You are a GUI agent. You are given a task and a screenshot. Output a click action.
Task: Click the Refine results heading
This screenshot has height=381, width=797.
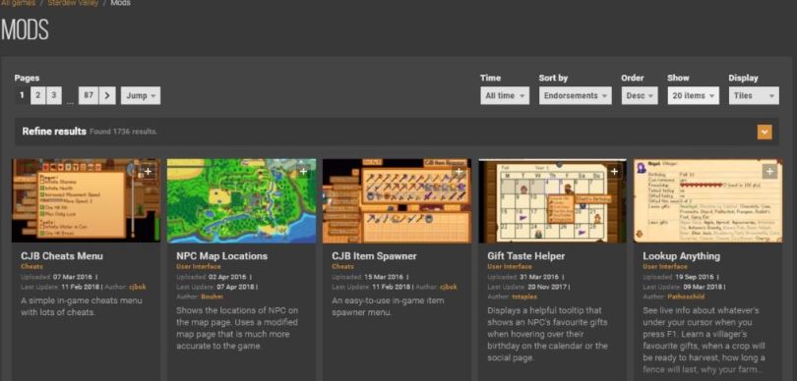click(54, 132)
